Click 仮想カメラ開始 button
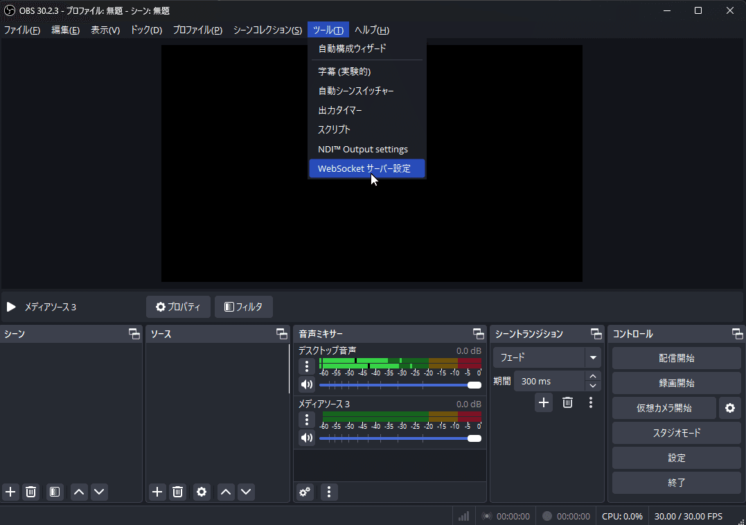This screenshot has height=525, width=746. coord(664,408)
